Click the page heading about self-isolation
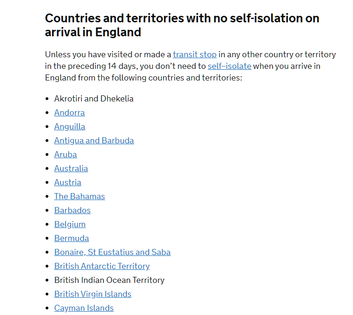 point(181,25)
